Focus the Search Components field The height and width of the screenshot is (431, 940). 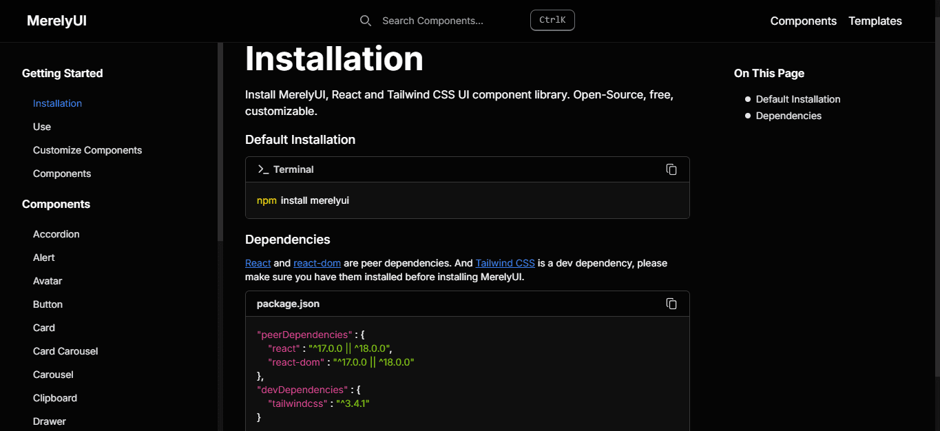432,21
